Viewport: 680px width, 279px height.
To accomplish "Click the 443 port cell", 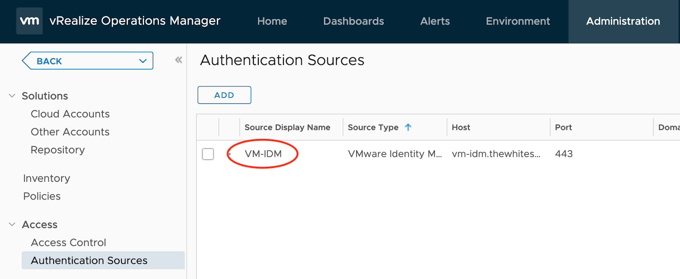I will coord(564,154).
